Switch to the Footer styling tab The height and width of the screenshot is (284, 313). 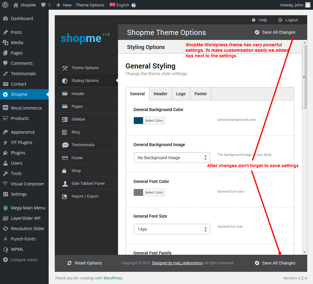[x=200, y=94]
